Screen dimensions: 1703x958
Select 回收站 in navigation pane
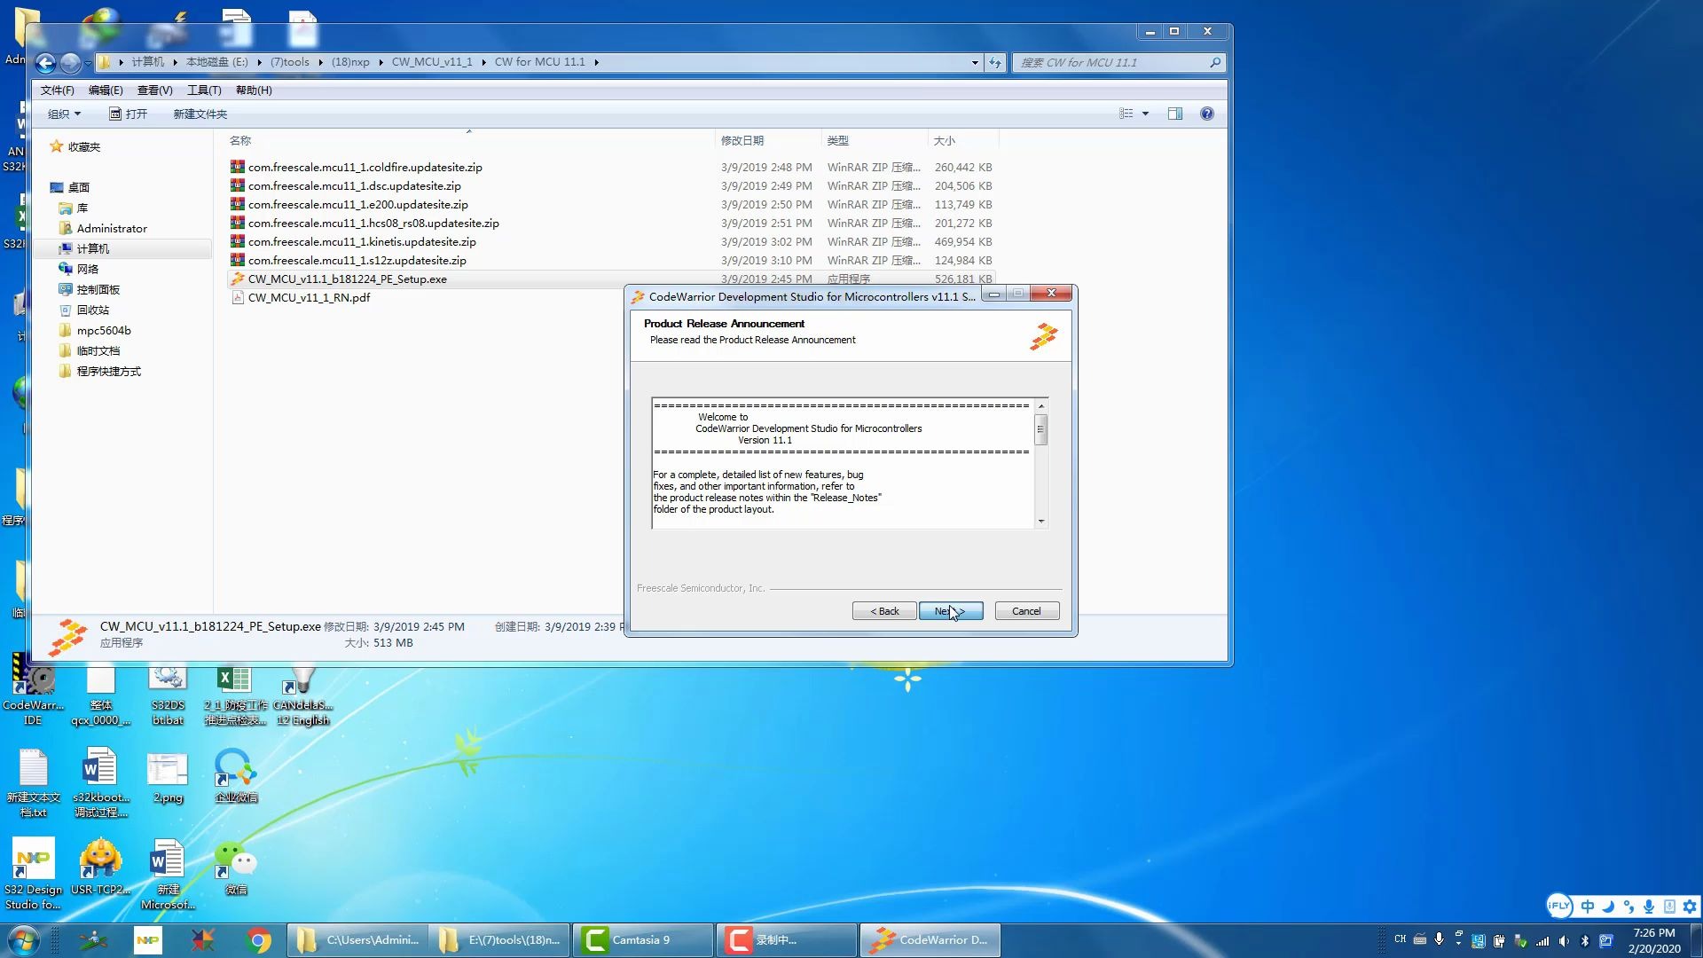pyautogui.click(x=93, y=310)
